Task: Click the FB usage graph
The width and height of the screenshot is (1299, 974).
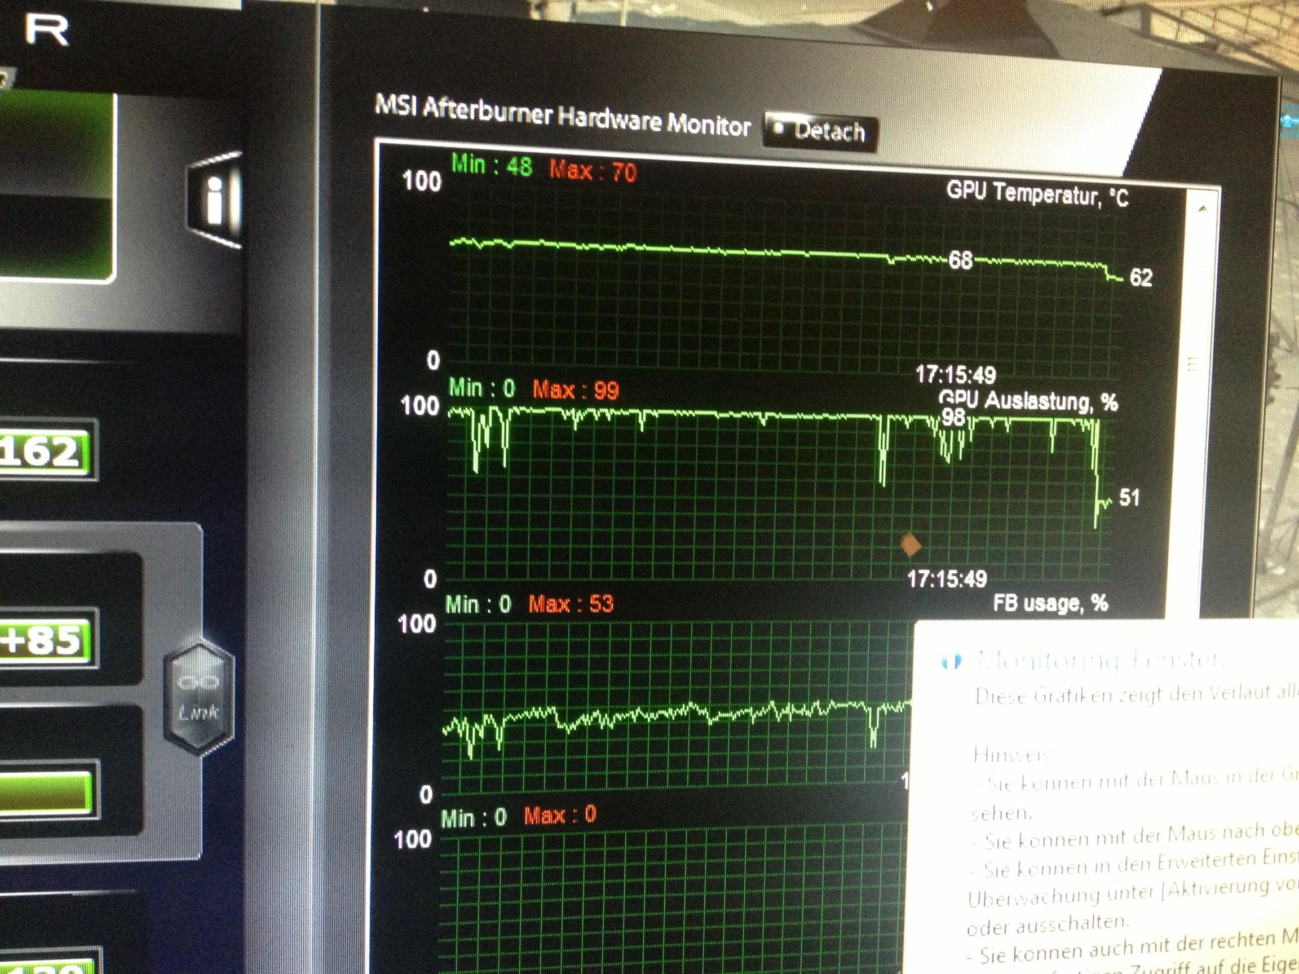Action: [675, 705]
